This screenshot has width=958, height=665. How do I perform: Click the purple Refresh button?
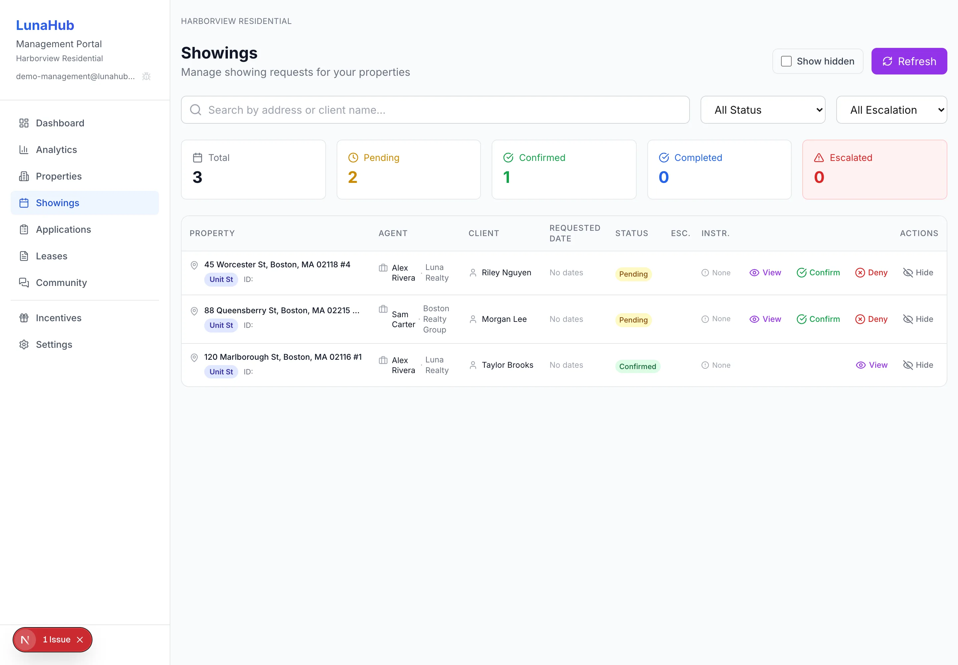point(909,61)
